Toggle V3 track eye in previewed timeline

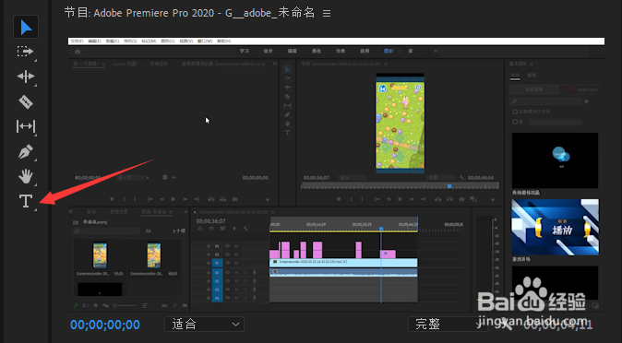[x=236, y=246]
